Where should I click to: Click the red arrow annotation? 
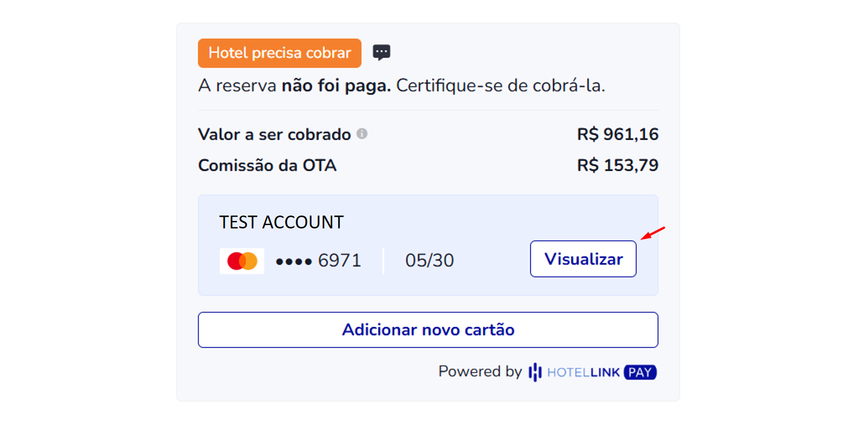click(x=653, y=233)
